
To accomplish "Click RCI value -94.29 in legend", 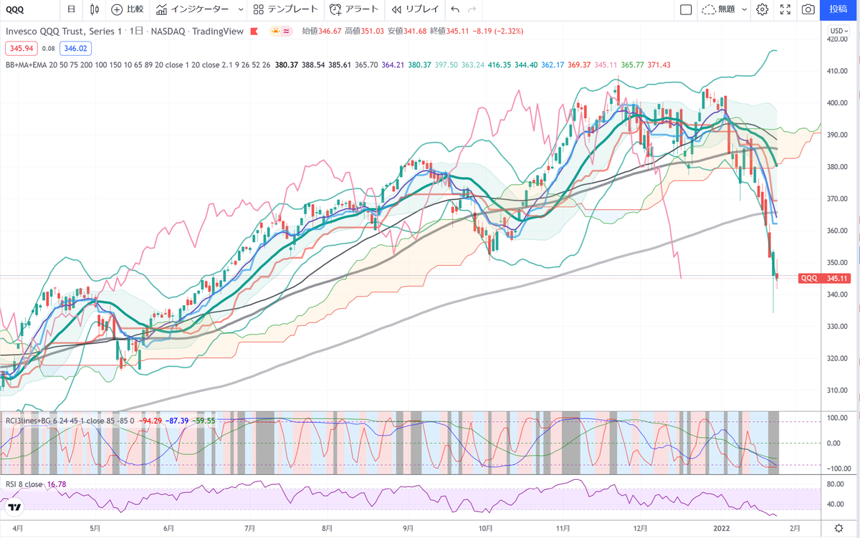I will 151,420.
